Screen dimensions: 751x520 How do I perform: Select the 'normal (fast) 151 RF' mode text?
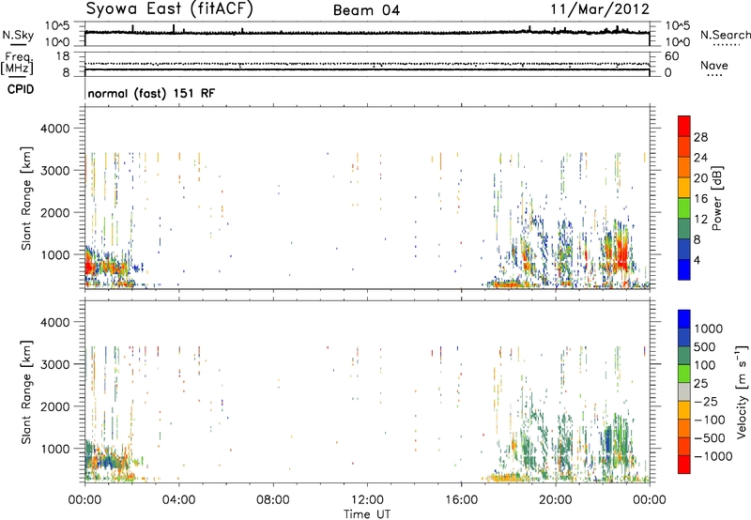tap(151, 93)
